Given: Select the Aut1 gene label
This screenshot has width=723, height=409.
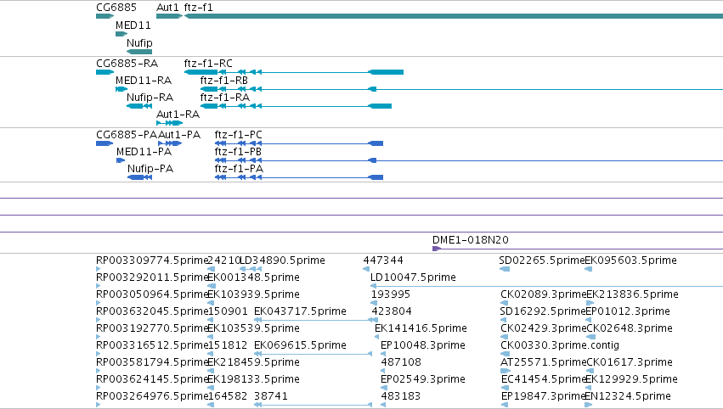Looking at the screenshot, I should (x=167, y=8).
